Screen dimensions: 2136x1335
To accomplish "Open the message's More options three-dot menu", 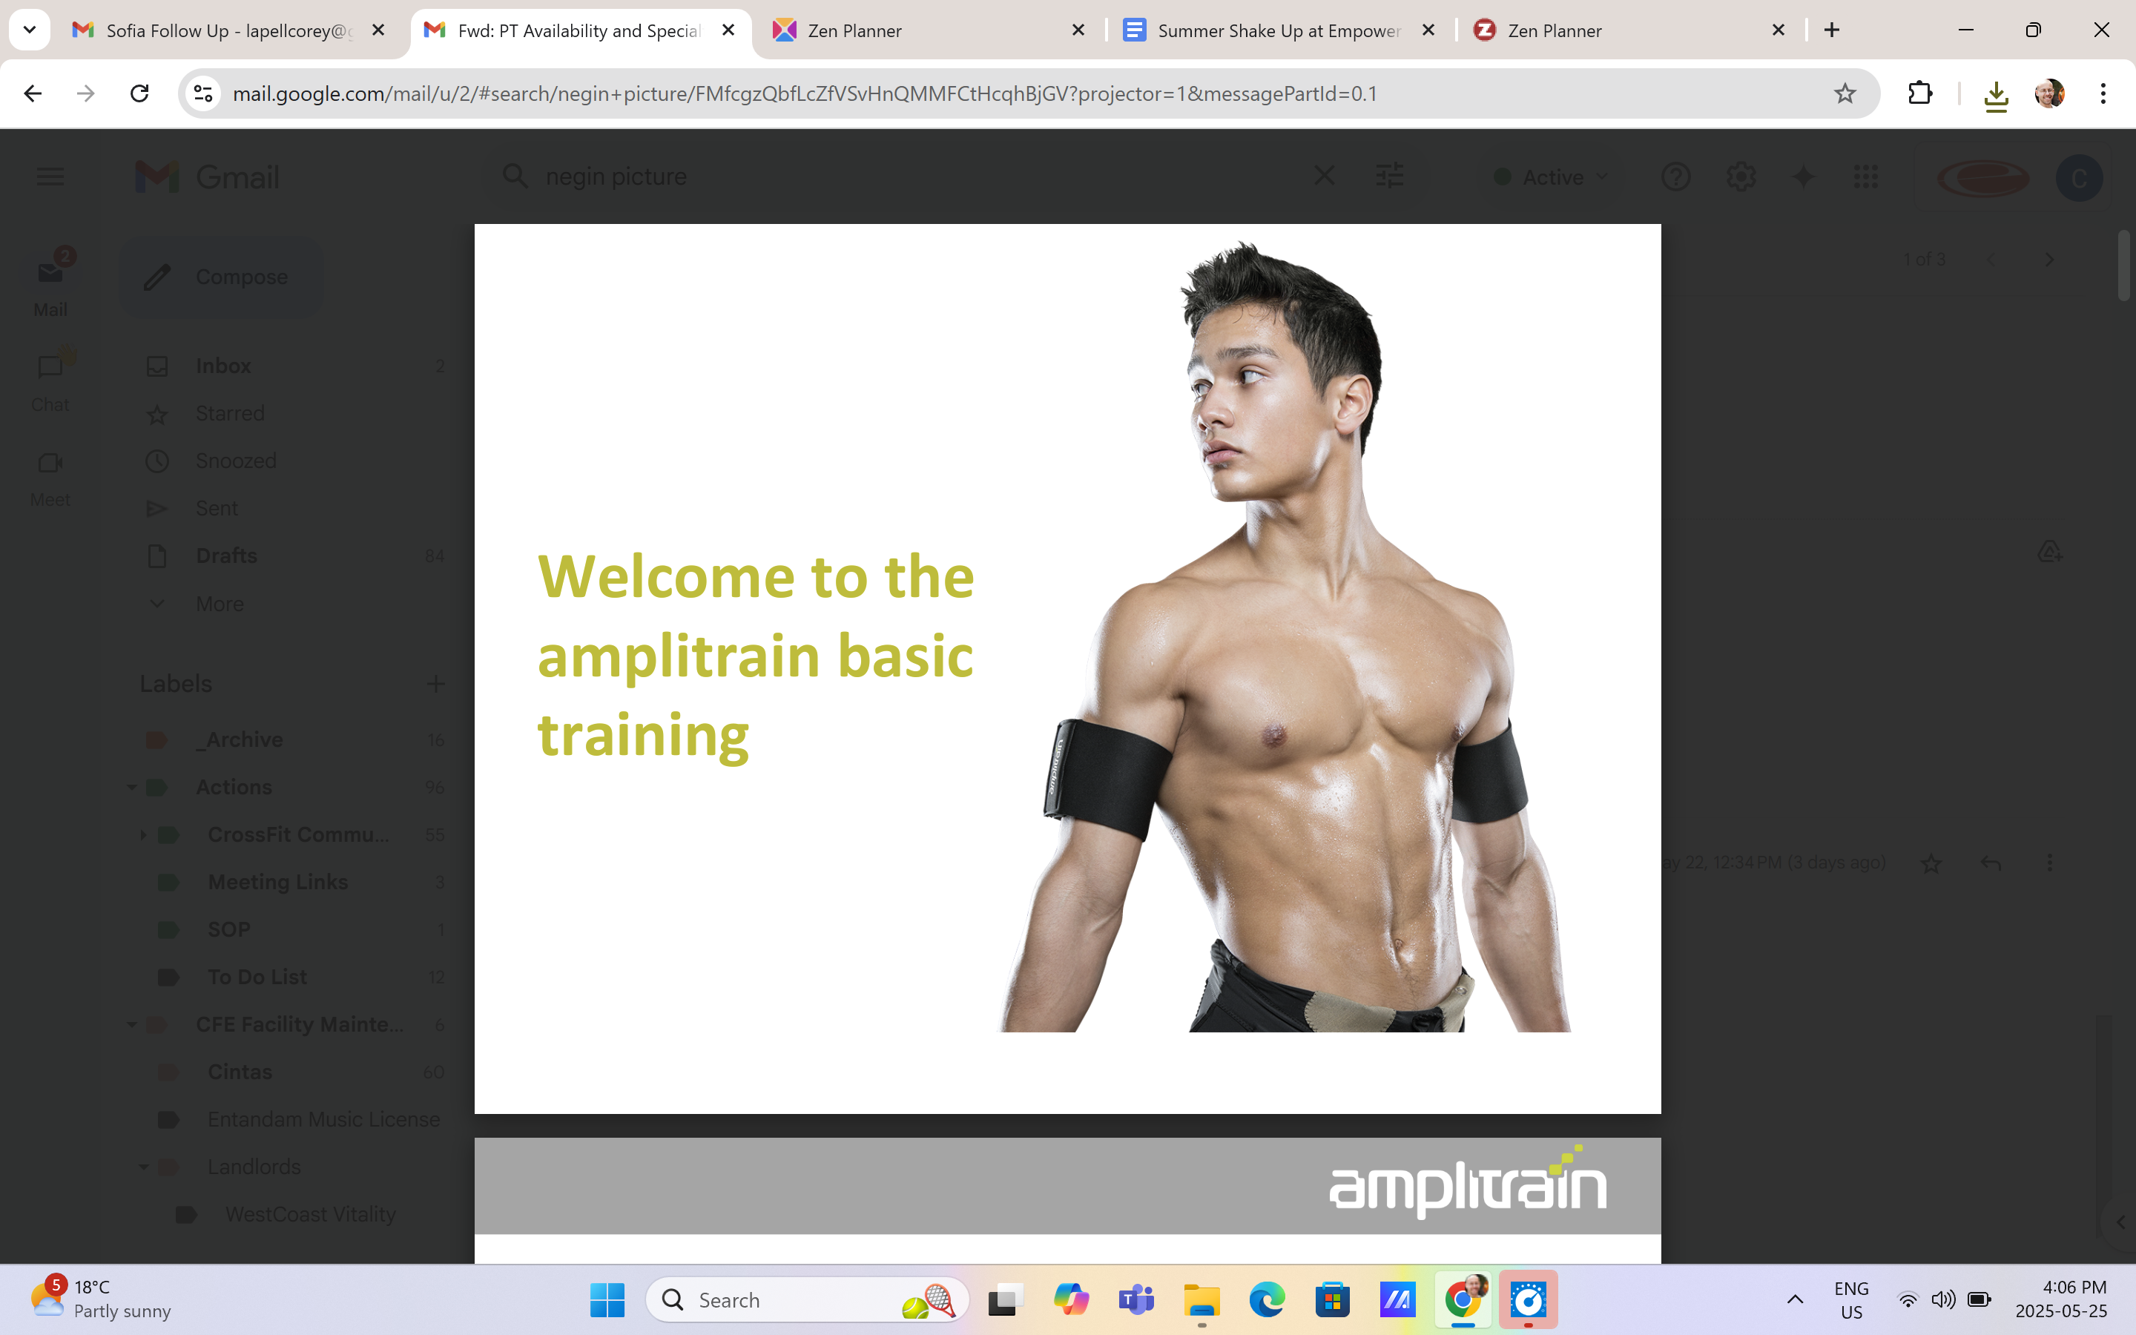I will pos(2049,863).
